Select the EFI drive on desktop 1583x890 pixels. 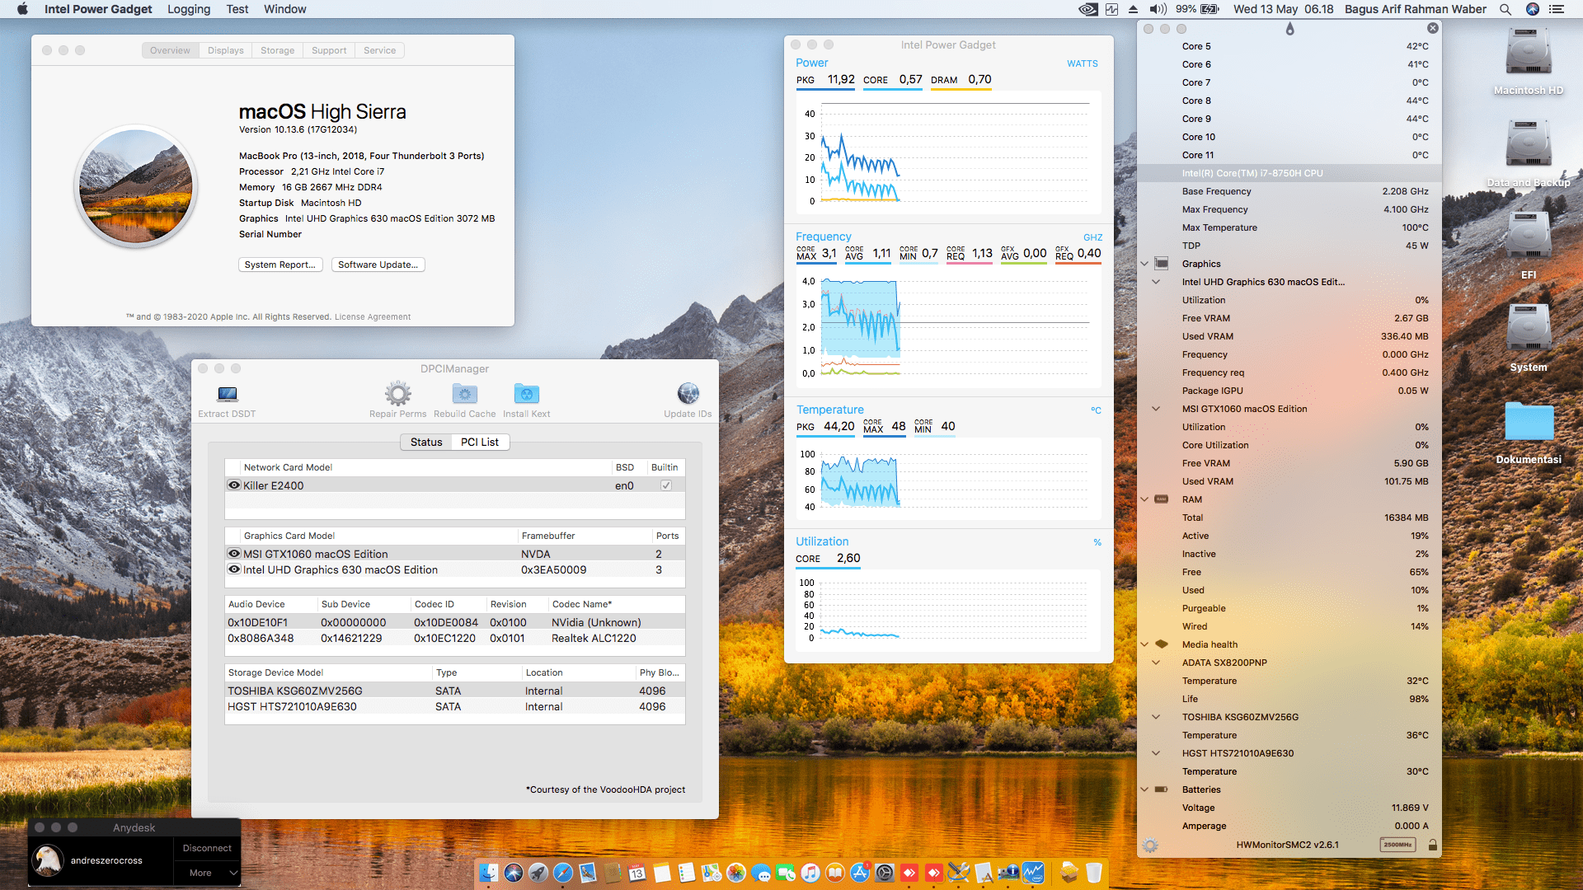point(1529,237)
